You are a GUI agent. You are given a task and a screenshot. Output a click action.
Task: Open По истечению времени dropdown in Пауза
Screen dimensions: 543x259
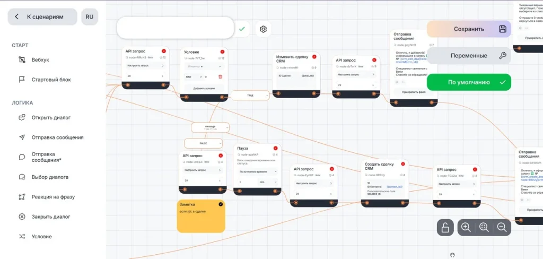coord(257,172)
